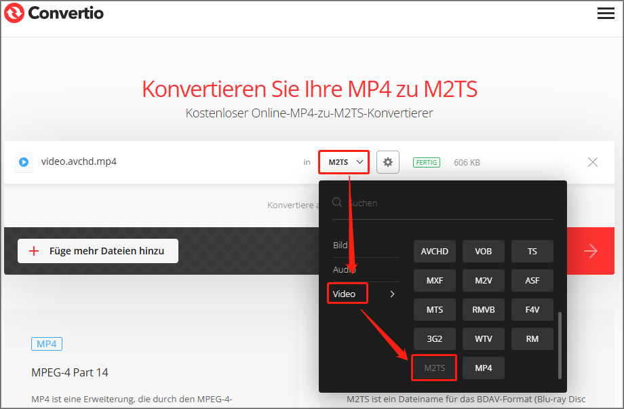Switch to the Audio category
The height and width of the screenshot is (409, 624).
[343, 269]
